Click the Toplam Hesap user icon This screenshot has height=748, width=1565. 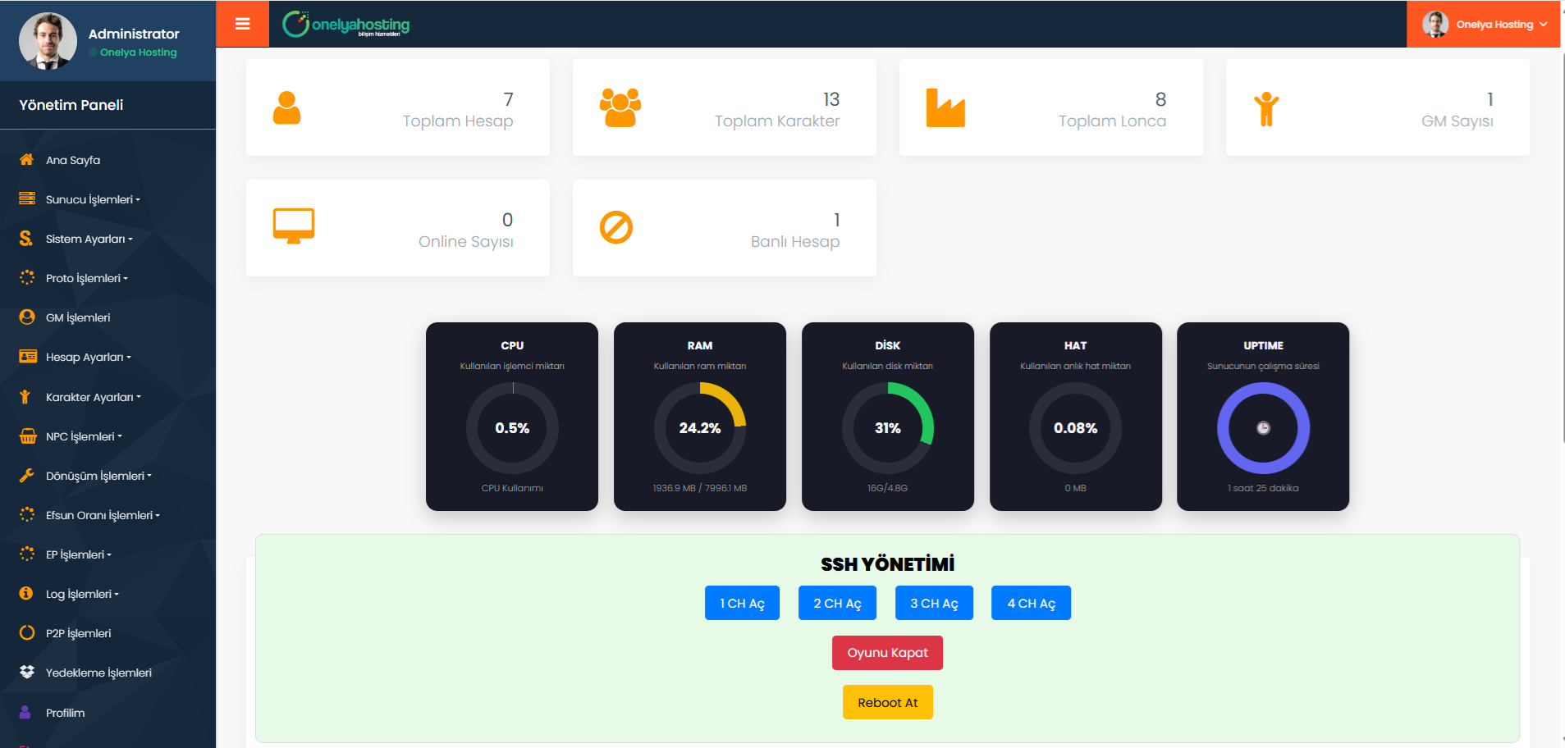click(x=286, y=108)
